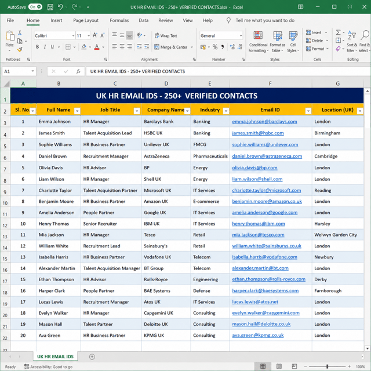The width and height of the screenshot is (371, 371).
Task: Align text to the left
Action: (115, 47)
